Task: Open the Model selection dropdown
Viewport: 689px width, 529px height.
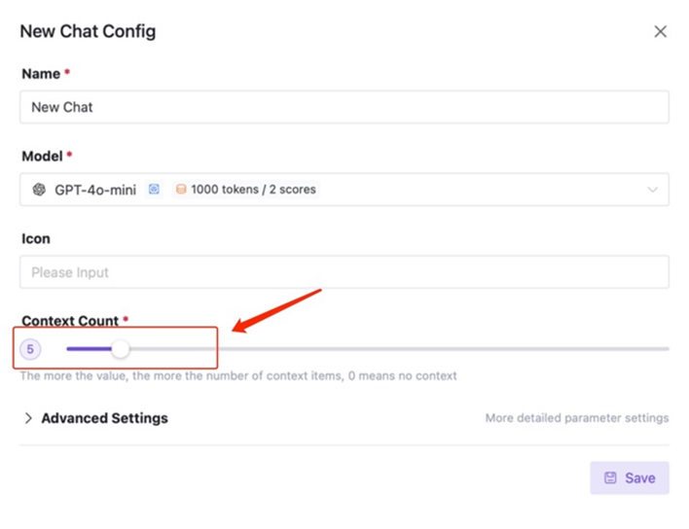Action: pyautogui.click(x=344, y=190)
